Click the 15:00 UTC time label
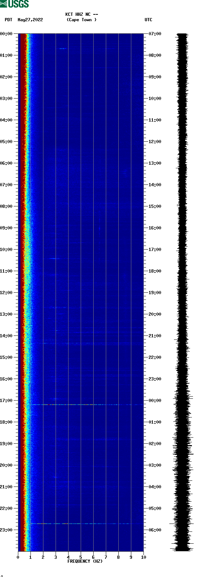Image resolution: width=198 pixels, height=580 pixels. coord(155,206)
